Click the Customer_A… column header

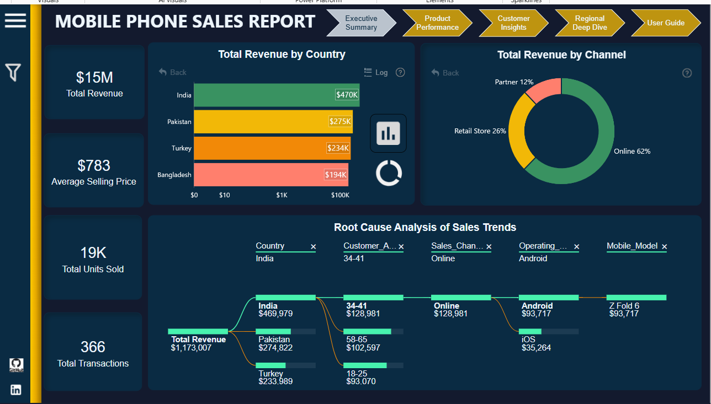(x=370, y=246)
